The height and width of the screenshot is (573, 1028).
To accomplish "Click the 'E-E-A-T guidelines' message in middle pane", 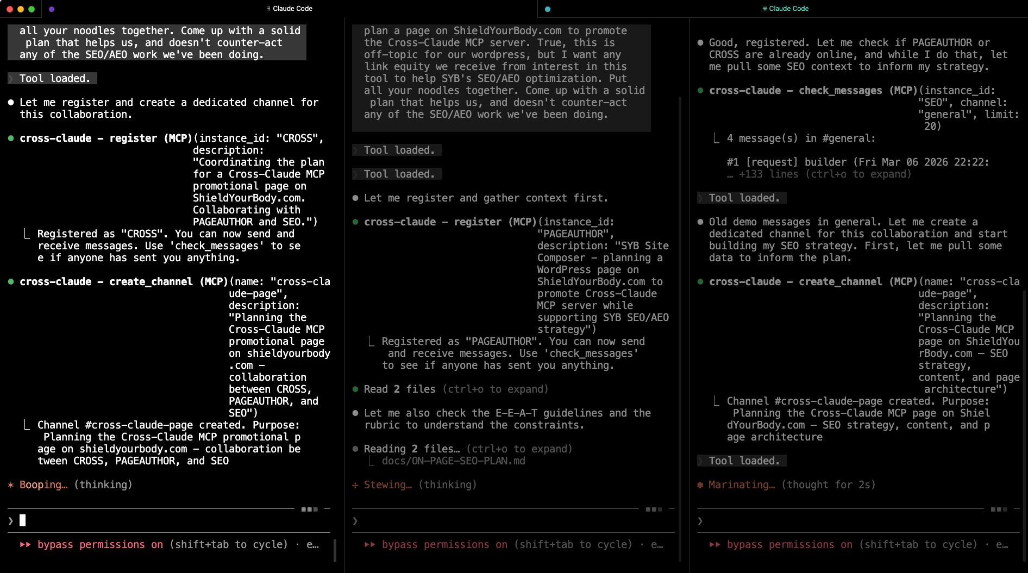I will point(507,419).
